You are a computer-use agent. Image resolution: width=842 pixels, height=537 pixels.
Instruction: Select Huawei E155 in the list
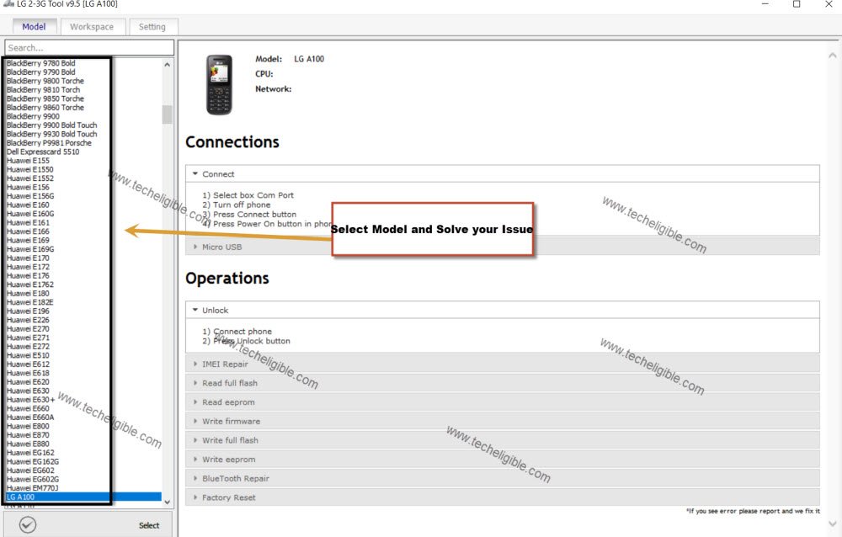(x=28, y=161)
